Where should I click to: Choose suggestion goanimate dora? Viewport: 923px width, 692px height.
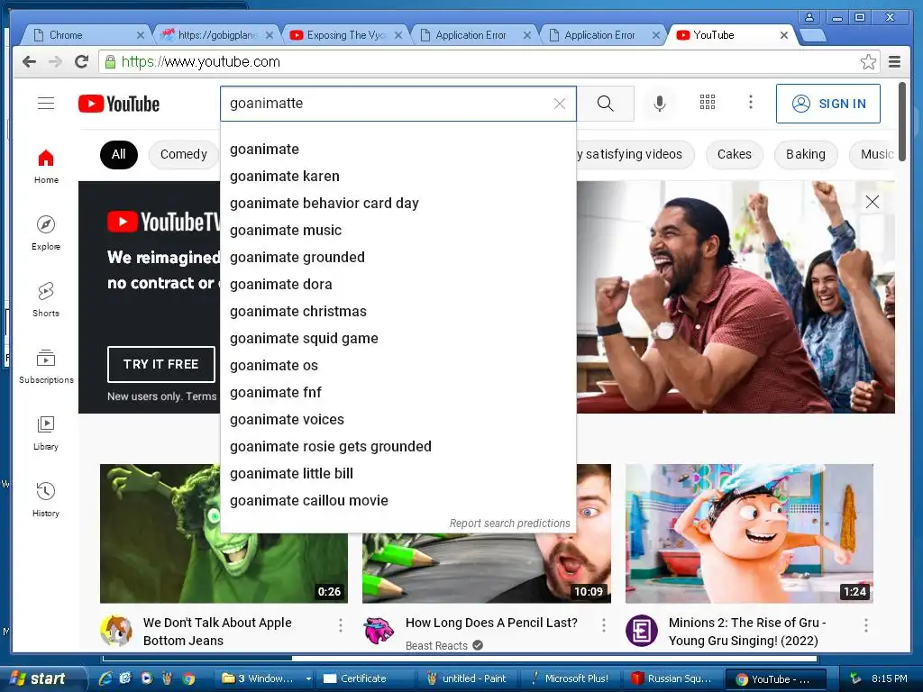tap(398, 284)
